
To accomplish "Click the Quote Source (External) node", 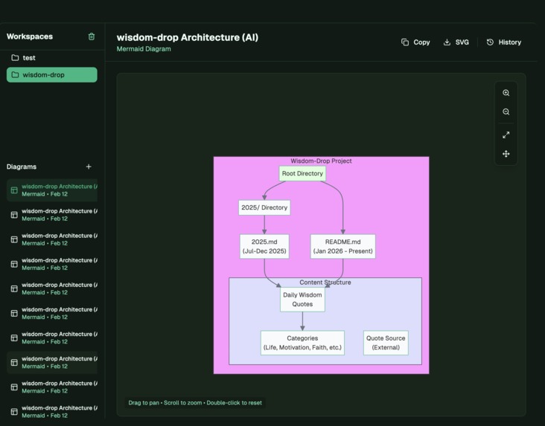I will pos(386,343).
